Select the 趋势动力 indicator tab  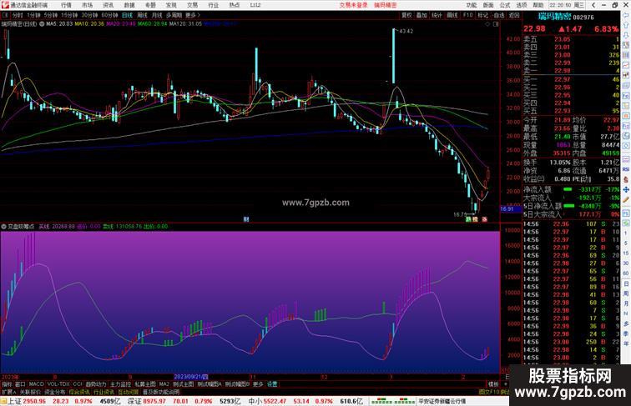coord(96,384)
